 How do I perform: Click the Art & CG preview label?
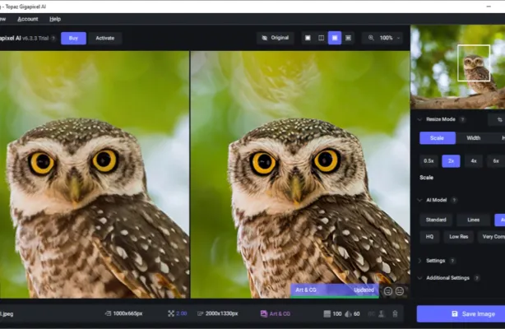pos(306,290)
